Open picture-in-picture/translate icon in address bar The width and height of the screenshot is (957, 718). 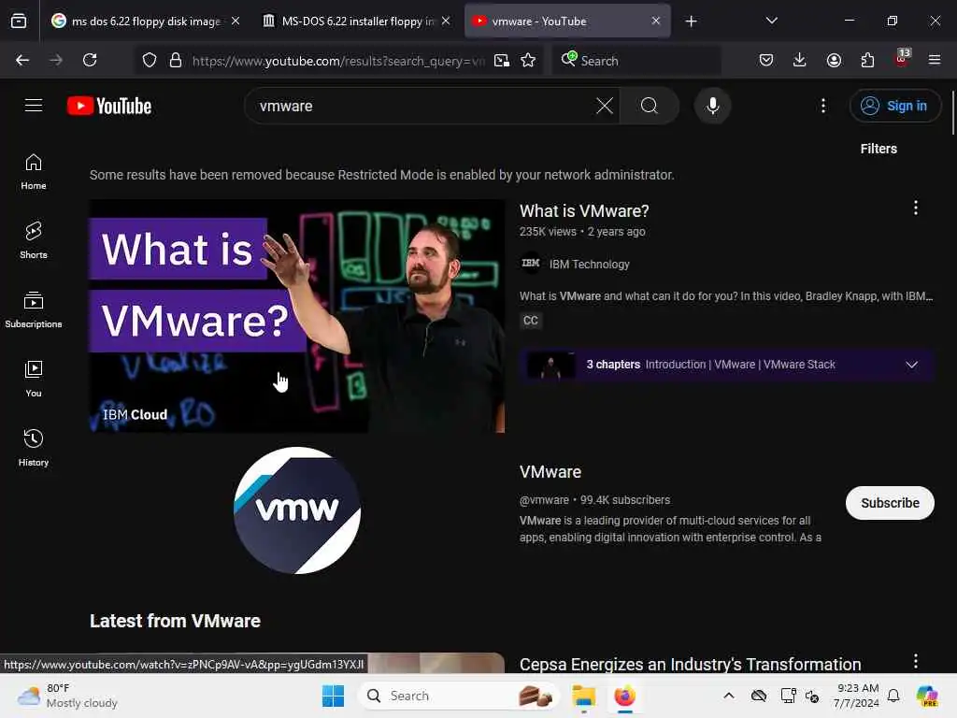coord(502,60)
